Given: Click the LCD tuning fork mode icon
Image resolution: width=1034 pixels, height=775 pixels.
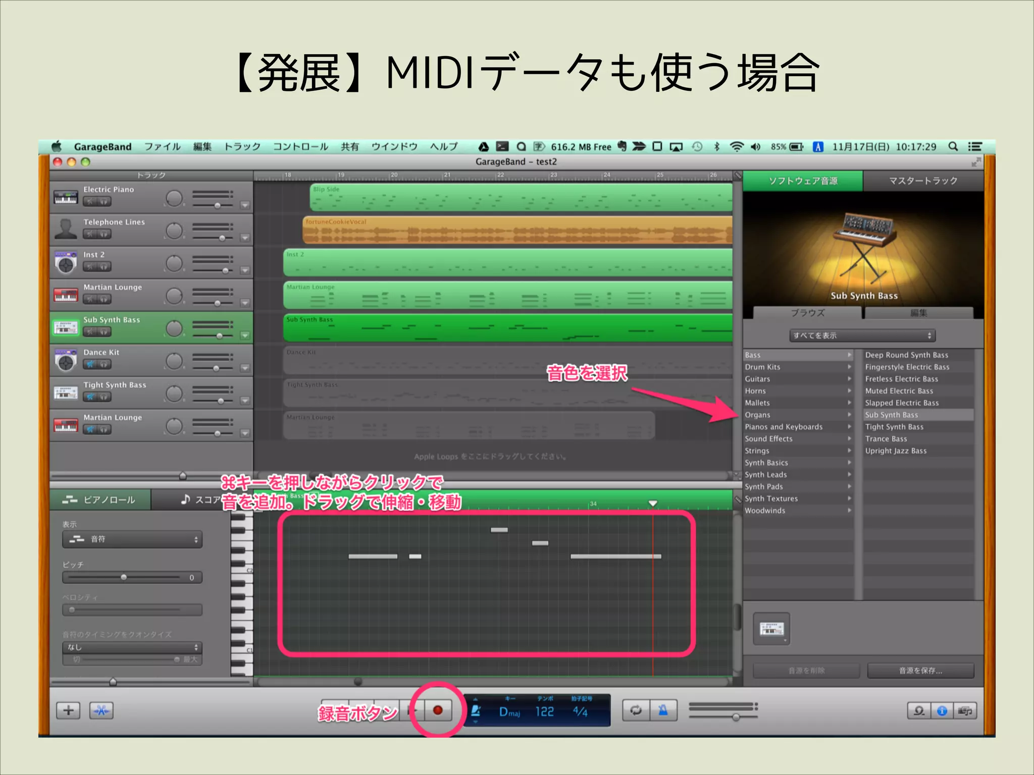Looking at the screenshot, I should [476, 711].
